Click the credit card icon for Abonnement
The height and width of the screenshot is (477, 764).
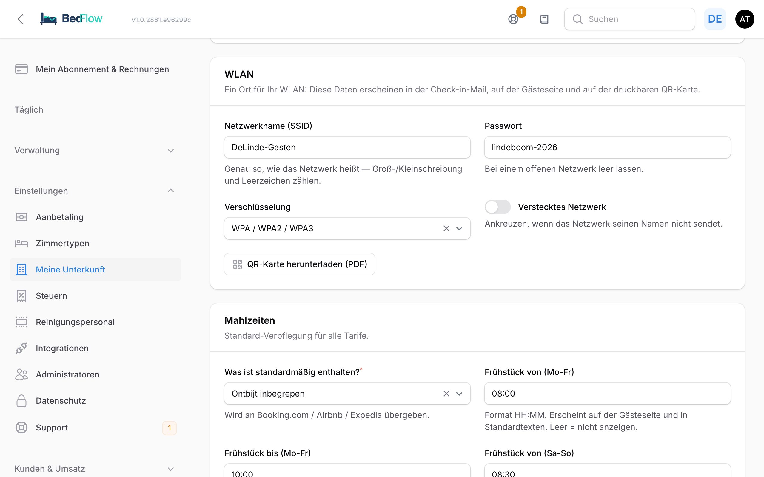(x=21, y=69)
